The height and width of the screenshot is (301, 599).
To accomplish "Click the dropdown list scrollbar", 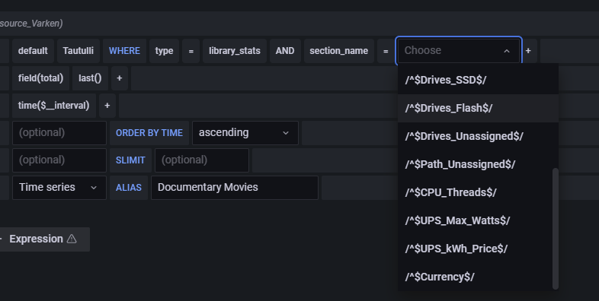I will (556, 229).
